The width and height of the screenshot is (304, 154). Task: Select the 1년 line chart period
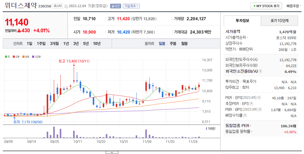click(66, 43)
